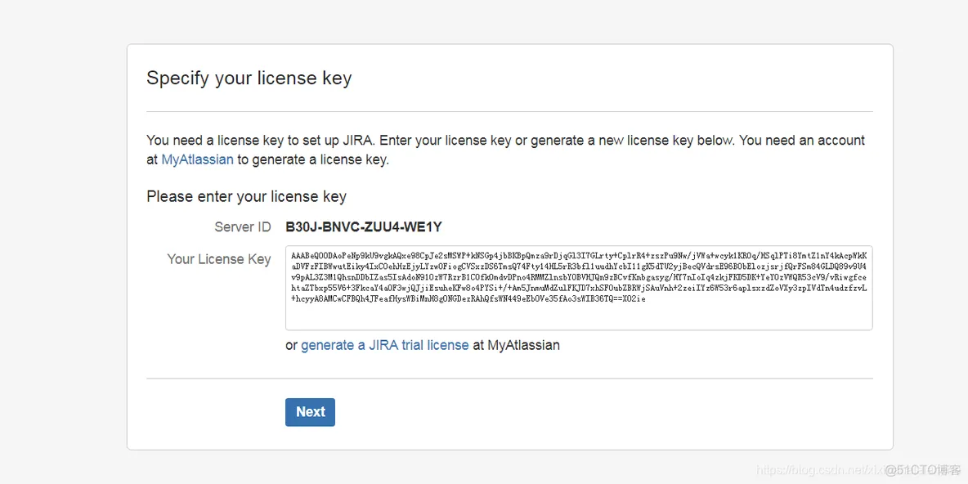Viewport: 968px width, 484px height.
Task: Follow the generate a JIRA trial license link
Action: click(384, 345)
